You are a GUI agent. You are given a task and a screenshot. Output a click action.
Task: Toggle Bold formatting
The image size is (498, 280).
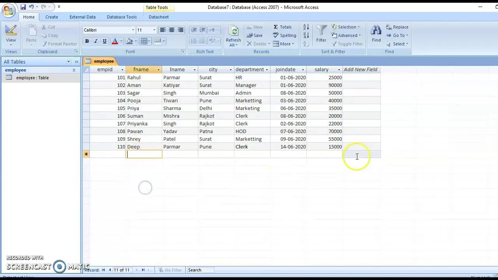[87, 41]
